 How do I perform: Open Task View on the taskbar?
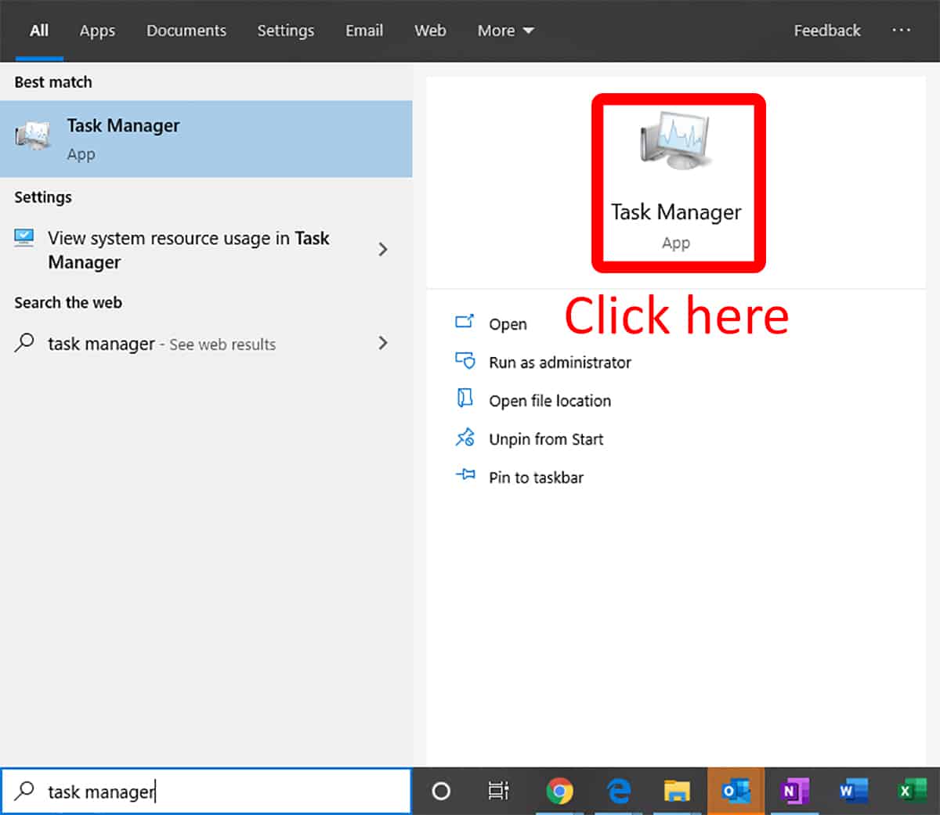coord(498,792)
